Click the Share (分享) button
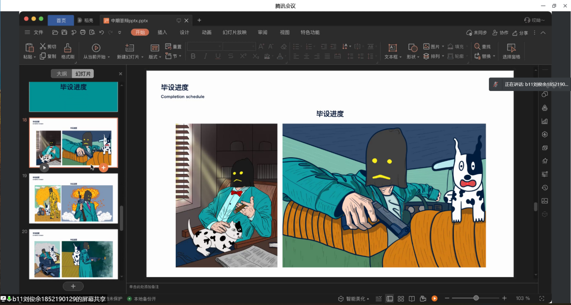This screenshot has width=571, height=305. pos(520,33)
